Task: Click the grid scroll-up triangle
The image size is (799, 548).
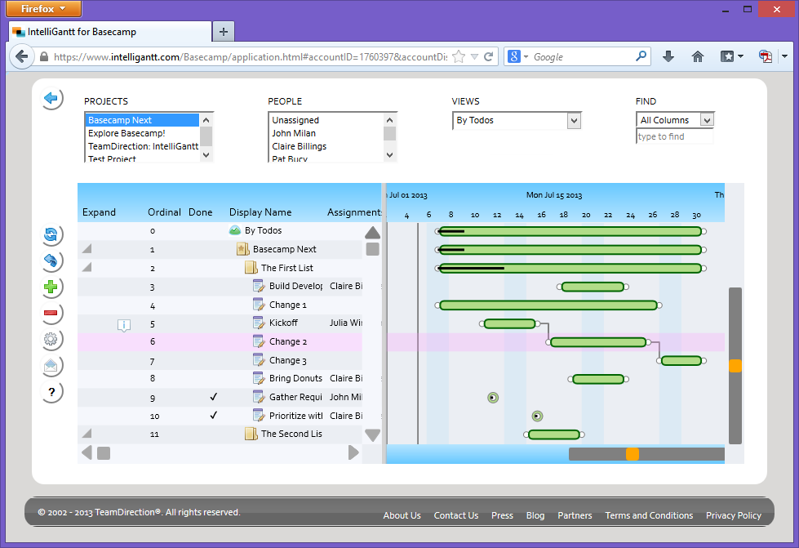Action: coord(372,233)
